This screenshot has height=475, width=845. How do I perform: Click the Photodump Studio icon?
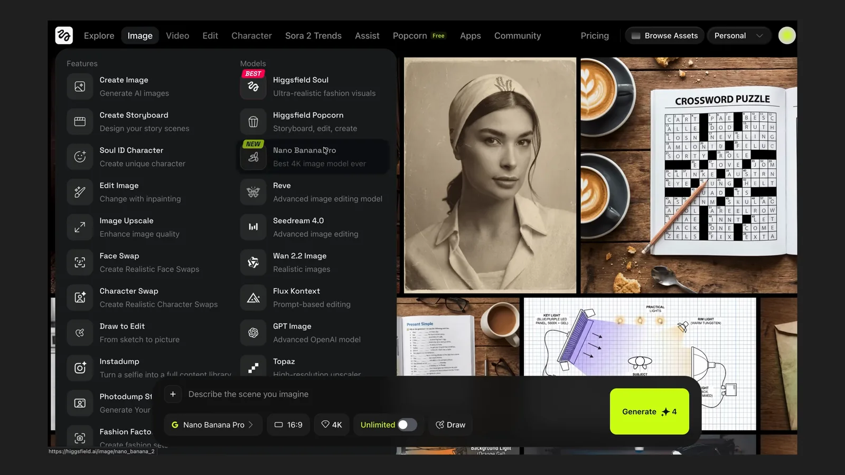point(80,403)
